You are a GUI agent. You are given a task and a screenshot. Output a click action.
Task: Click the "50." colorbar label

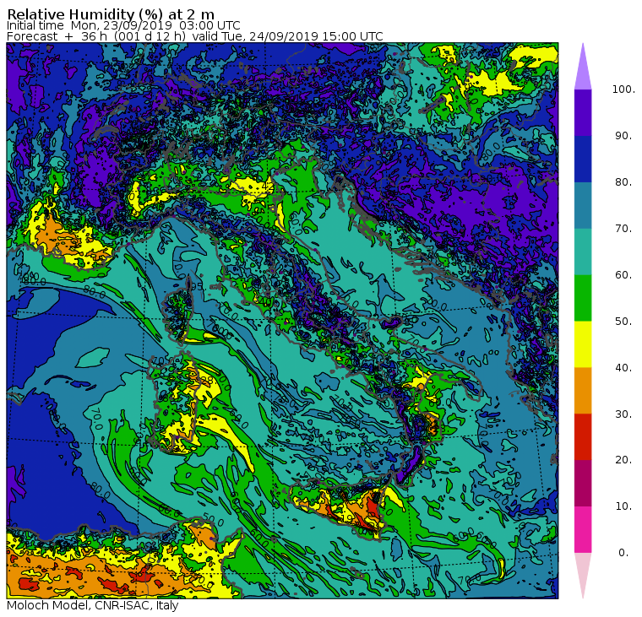[x=623, y=322]
